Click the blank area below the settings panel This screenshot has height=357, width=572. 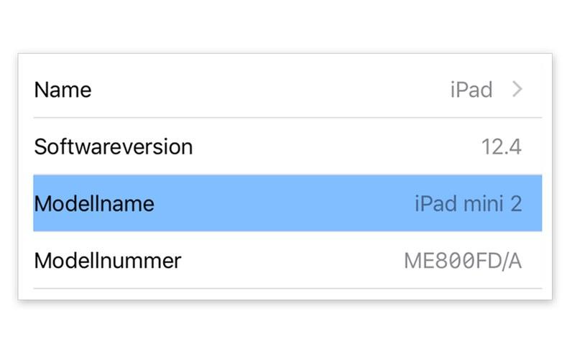click(287, 329)
